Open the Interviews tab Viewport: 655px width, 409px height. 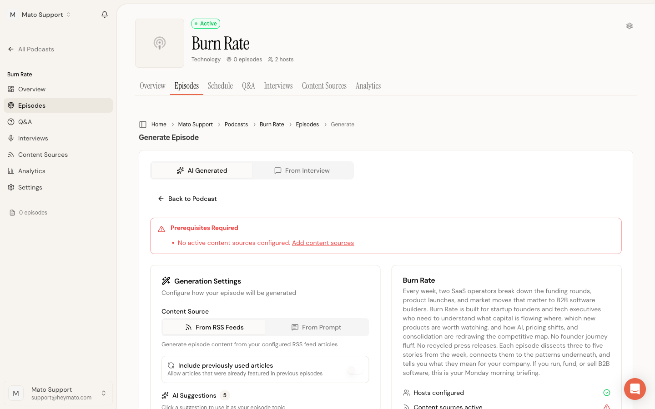pos(278,86)
